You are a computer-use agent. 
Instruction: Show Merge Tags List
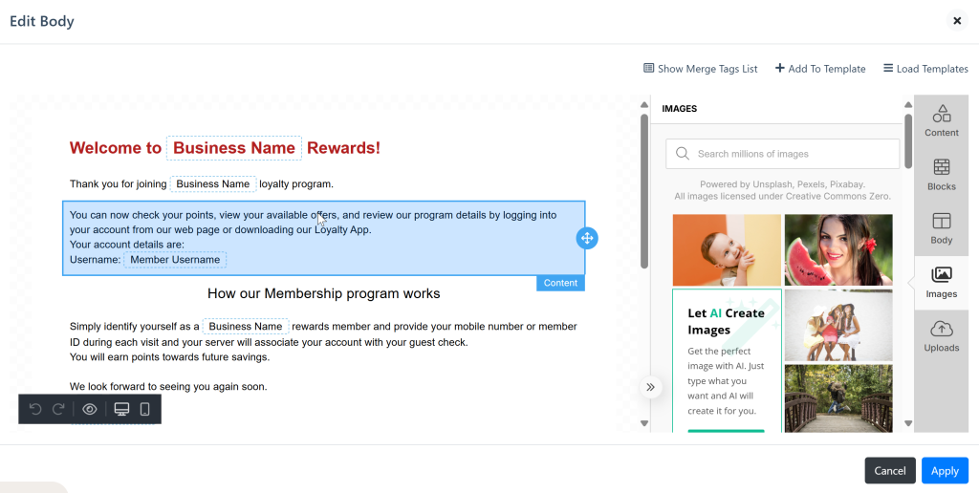point(700,69)
